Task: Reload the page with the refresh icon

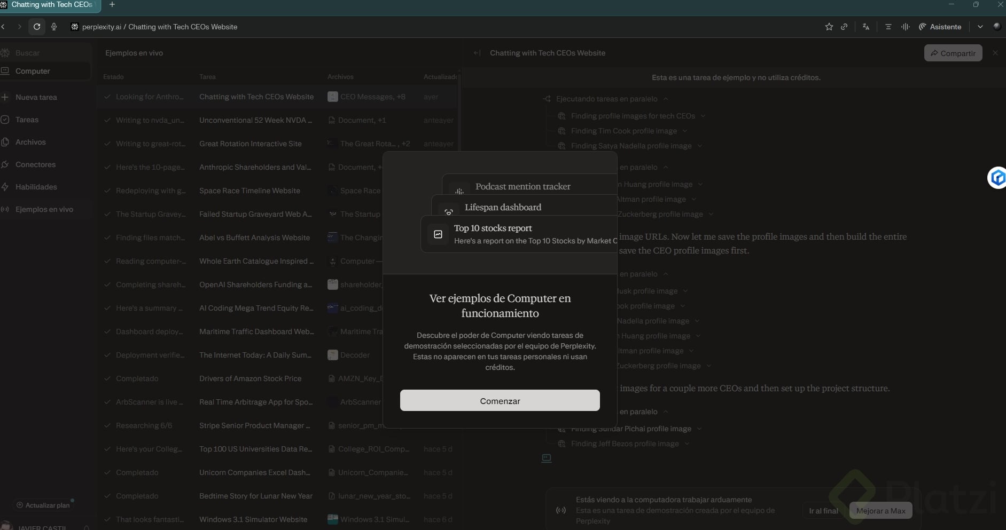Action: 37,27
